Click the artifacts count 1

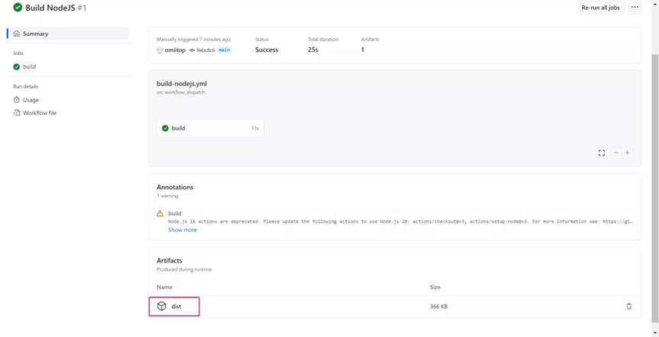[363, 50]
